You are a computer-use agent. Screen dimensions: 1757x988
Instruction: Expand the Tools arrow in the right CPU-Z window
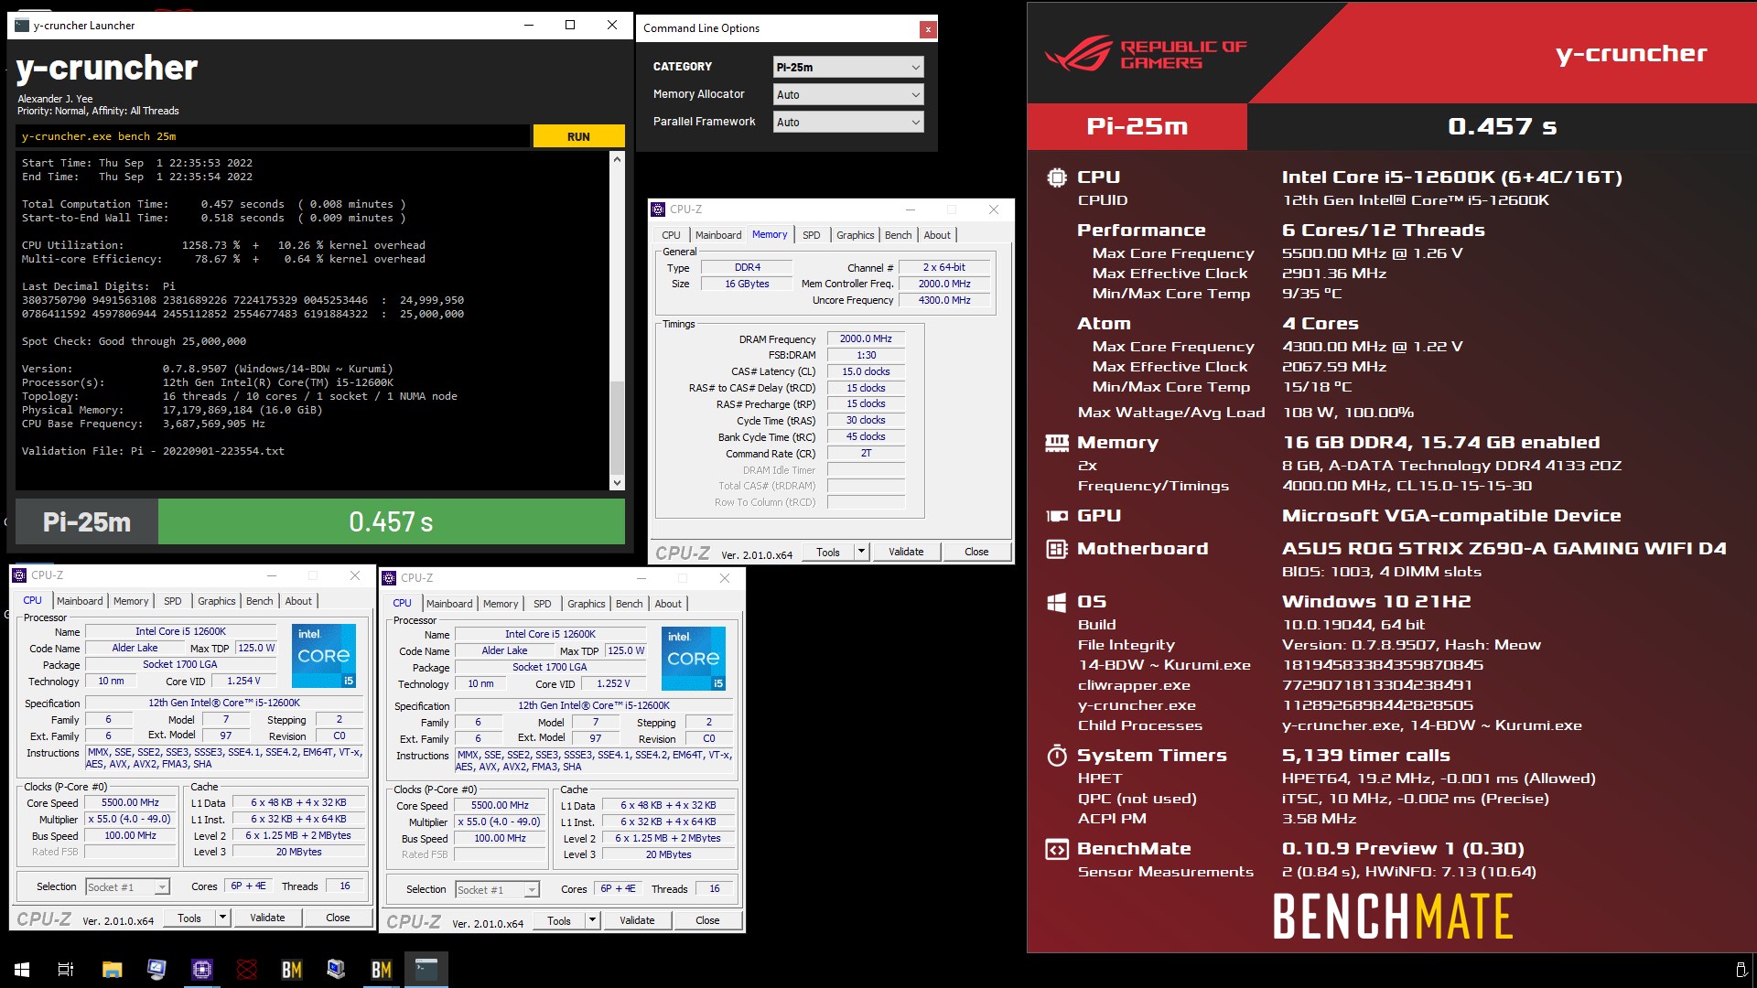(x=592, y=920)
